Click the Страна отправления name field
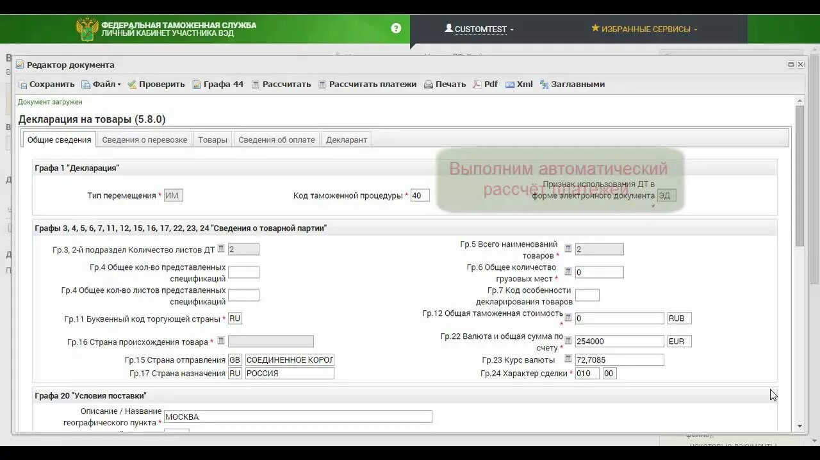Screen dimensions: 820x460 [x=290, y=360]
